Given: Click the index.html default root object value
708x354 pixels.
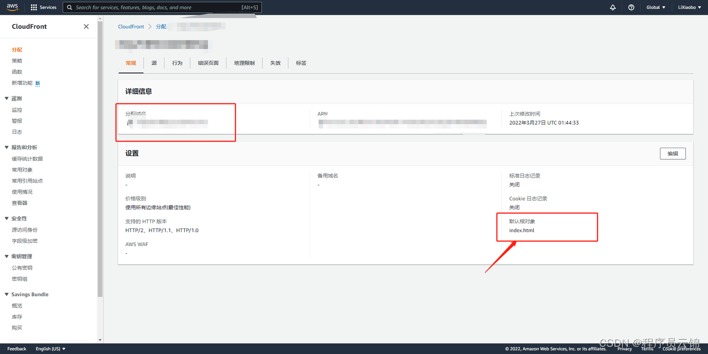Looking at the screenshot, I should click(x=522, y=230).
